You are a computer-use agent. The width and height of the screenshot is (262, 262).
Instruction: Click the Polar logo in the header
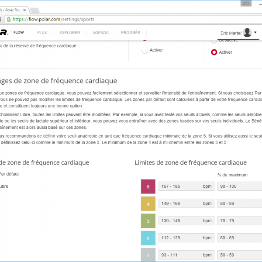(x=3, y=32)
